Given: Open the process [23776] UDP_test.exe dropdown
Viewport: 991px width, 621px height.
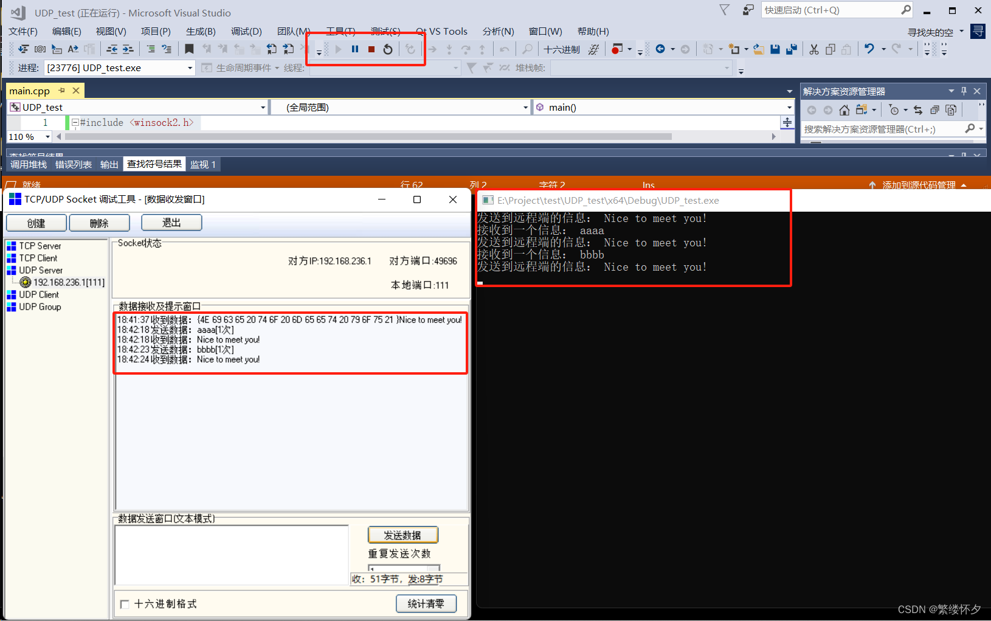Looking at the screenshot, I should pos(190,68).
